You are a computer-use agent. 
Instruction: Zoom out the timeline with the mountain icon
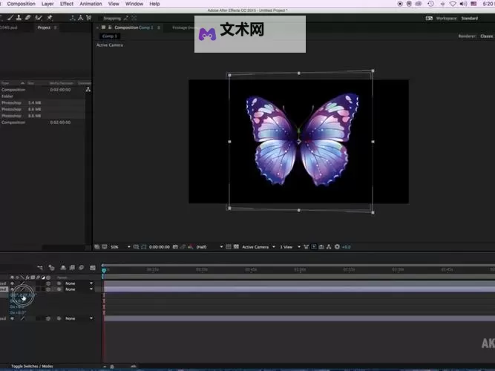click(x=105, y=367)
